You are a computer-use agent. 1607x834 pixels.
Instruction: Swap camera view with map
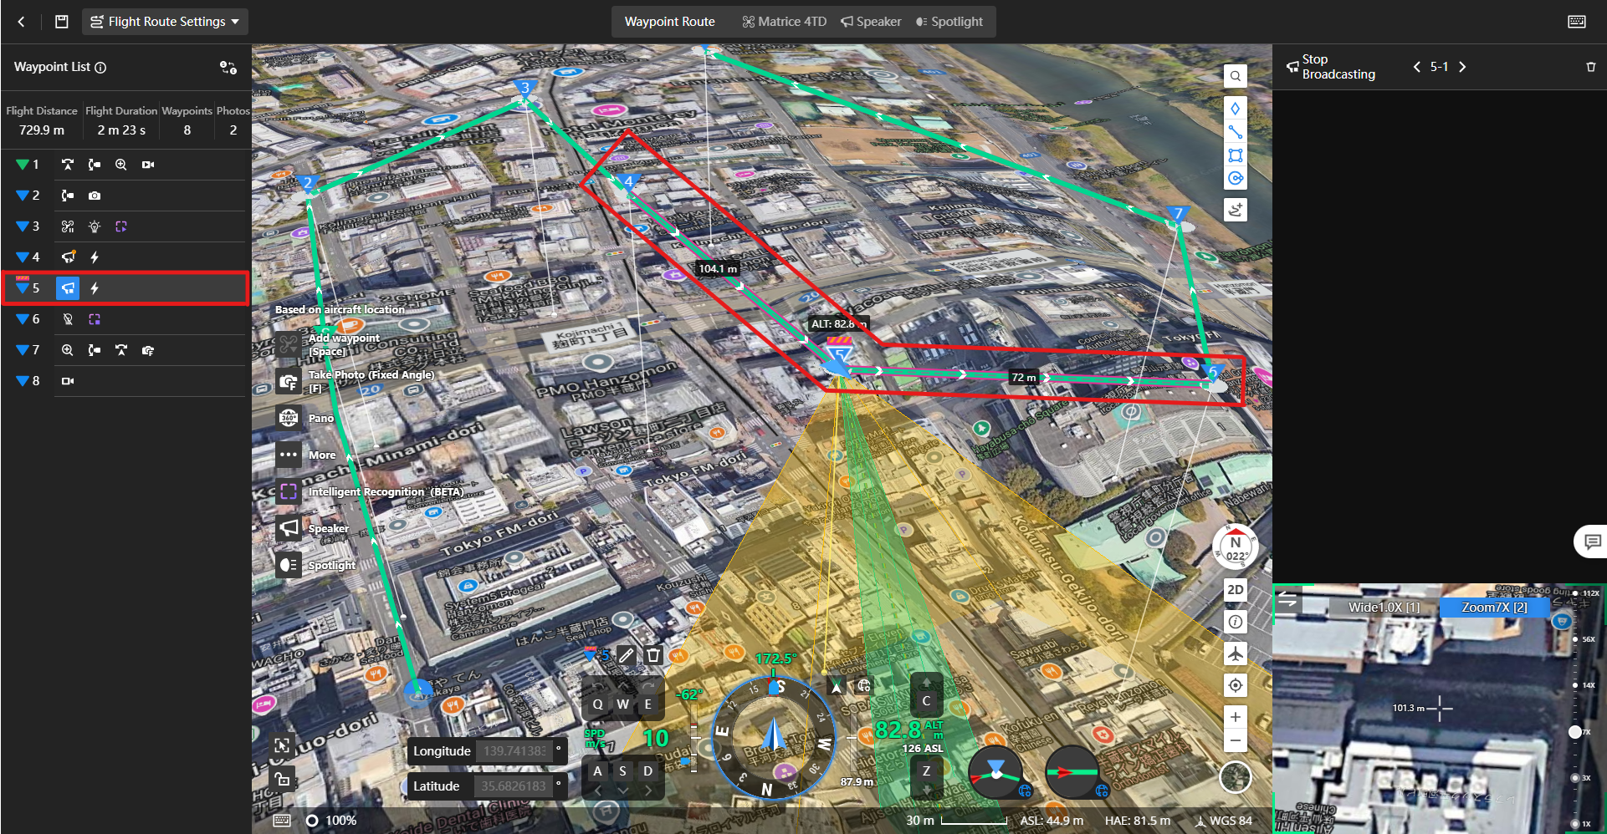click(x=1288, y=599)
